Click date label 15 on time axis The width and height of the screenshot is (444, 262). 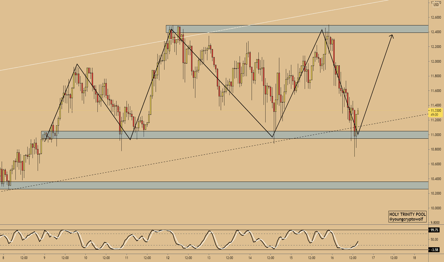coord(291,258)
